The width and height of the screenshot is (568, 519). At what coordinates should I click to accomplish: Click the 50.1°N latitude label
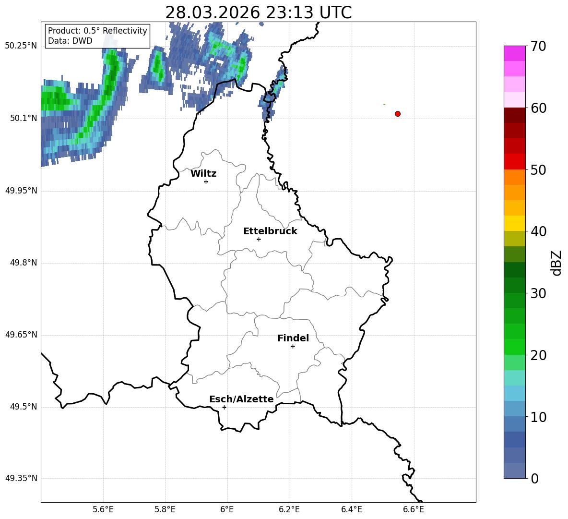(24, 118)
